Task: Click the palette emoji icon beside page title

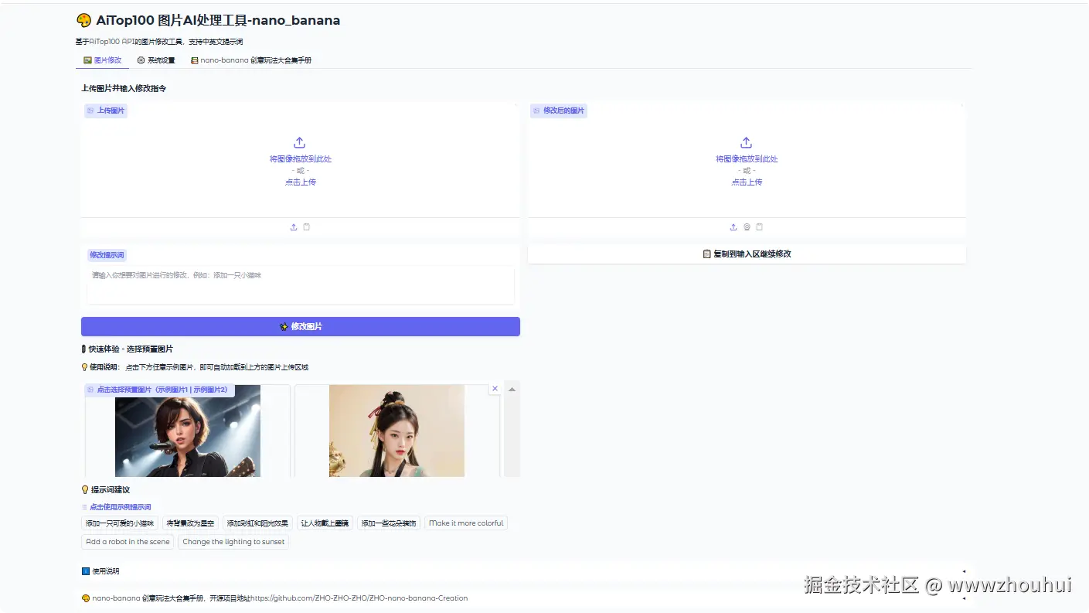Action: click(83, 21)
